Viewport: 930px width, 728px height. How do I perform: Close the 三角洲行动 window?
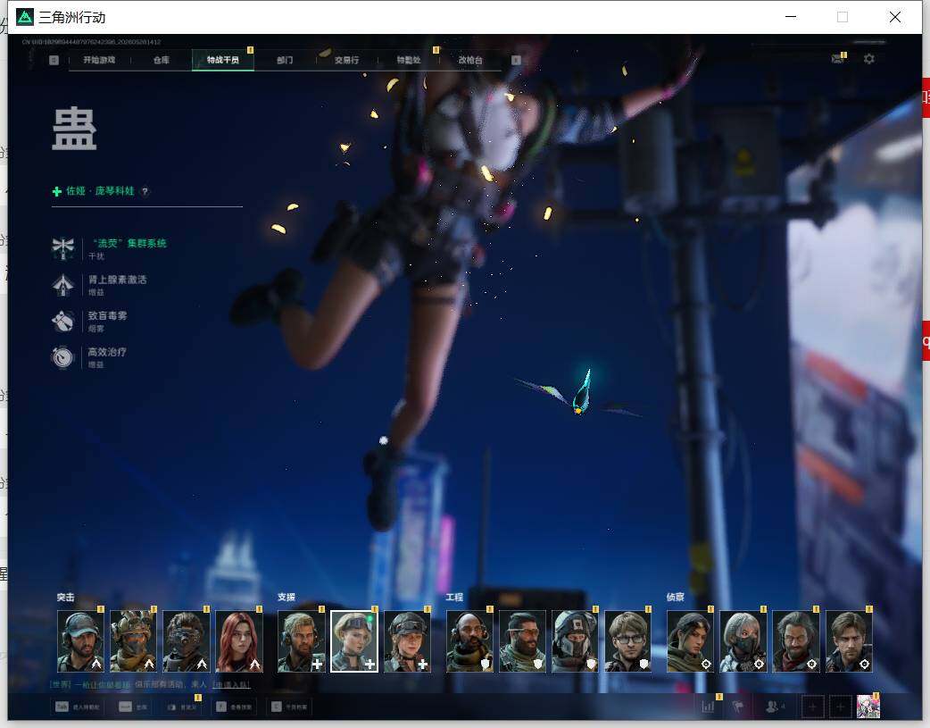tap(895, 17)
